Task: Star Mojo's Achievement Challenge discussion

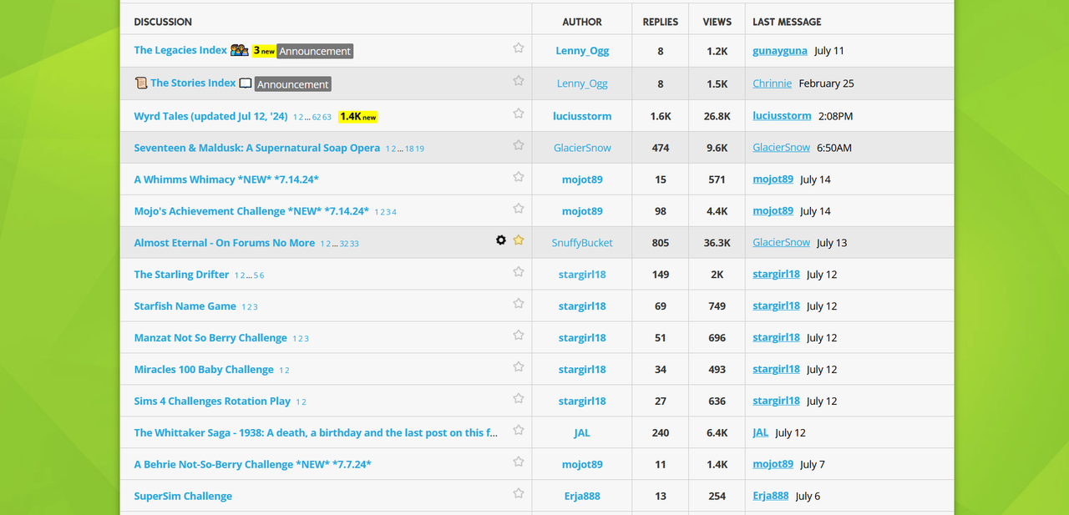Action: pos(519,209)
